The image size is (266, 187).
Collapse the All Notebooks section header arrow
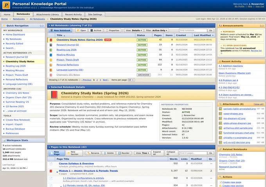coord(49,25)
